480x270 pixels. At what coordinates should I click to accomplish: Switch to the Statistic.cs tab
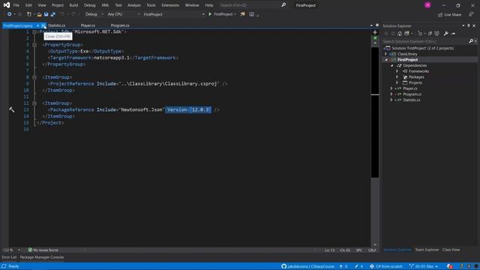click(x=57, y=25)
